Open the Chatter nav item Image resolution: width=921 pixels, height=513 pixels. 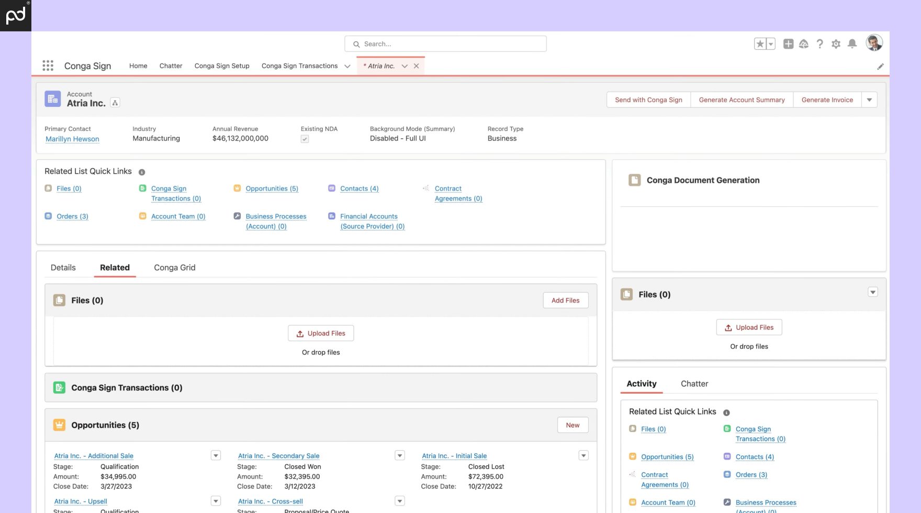tap(171, 66)
